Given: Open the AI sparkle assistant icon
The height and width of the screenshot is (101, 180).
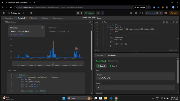Looking at the screenshot, I should [102, 13].
